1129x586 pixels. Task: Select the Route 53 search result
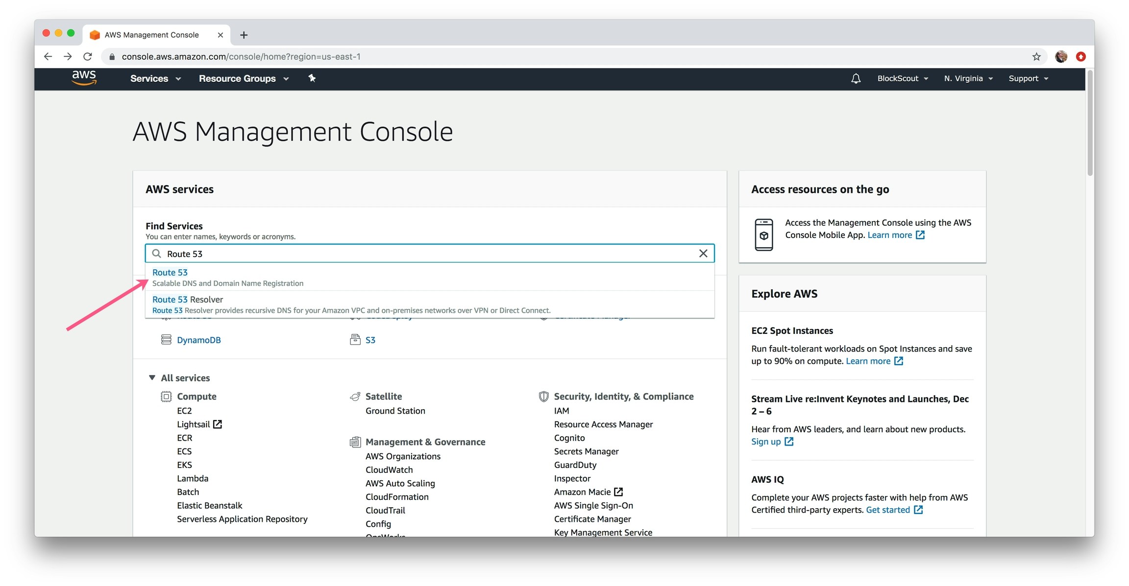click(170, 273)
